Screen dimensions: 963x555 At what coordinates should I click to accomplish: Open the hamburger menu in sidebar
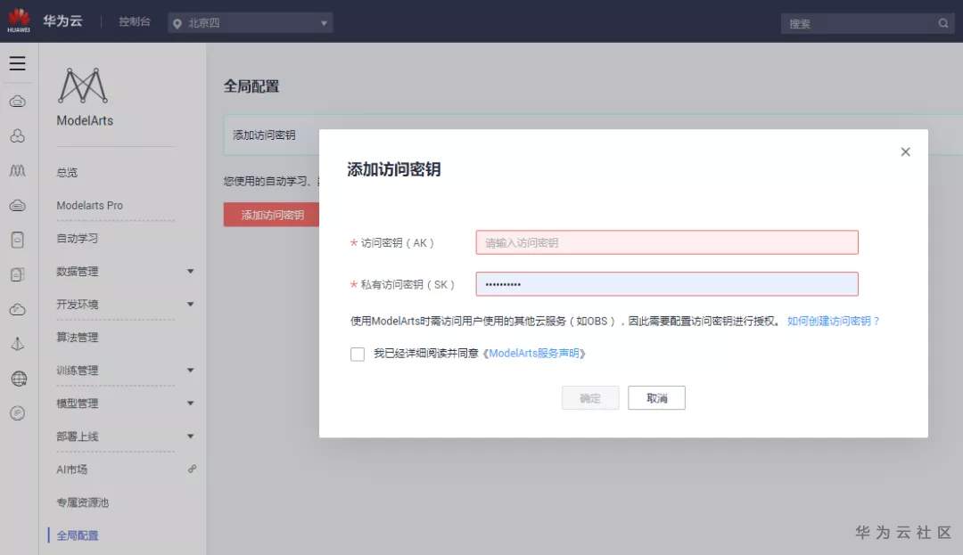click(x=17, y=63)
